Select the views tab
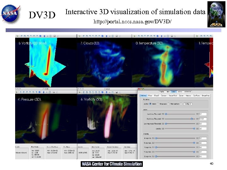 point(174,92)
